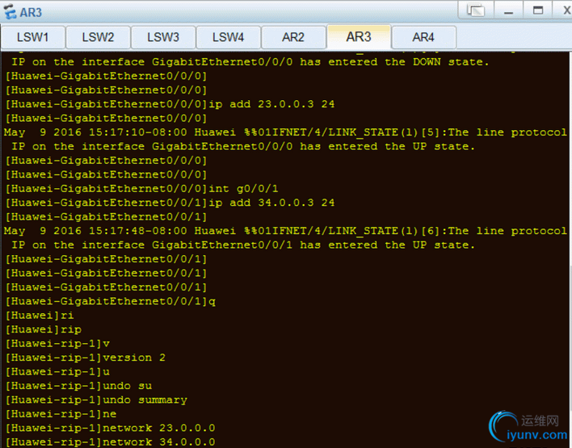Click the log line timestamped 15:17:48-08:00
The image size is (572, 448).
tap(285, 231)
